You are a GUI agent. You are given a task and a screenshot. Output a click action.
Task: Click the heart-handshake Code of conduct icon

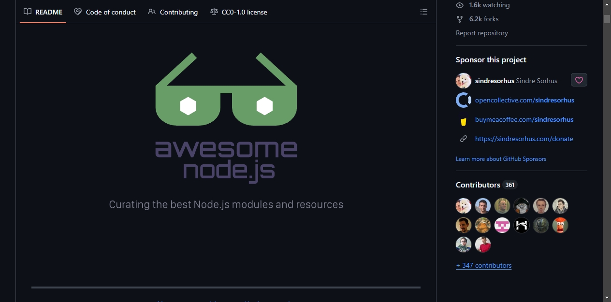pyautogui.click(x=78, y=12)
